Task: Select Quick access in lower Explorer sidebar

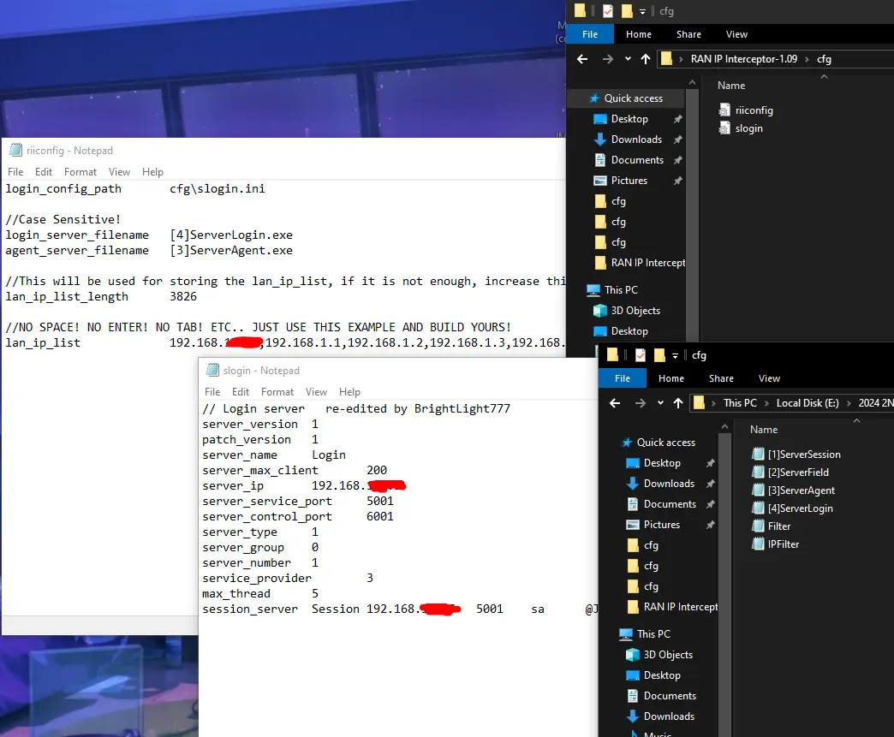Action: click(659, 443)
